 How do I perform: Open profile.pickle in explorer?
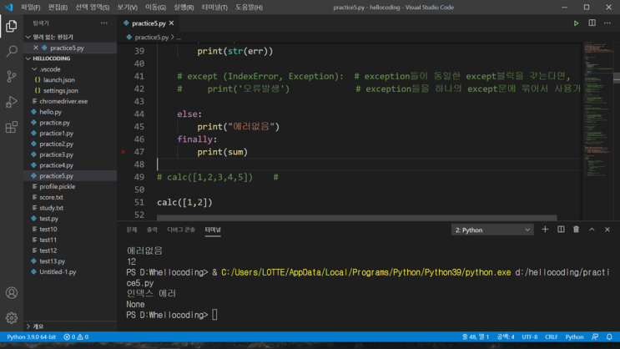point(57,187)
